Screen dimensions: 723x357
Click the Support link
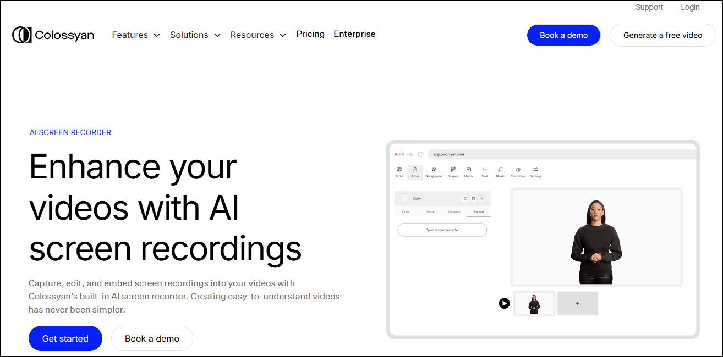tap(649, 7)
